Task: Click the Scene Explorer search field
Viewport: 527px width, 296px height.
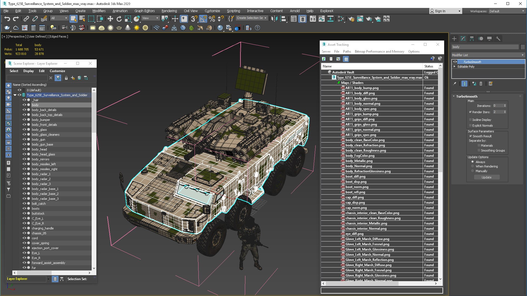Action: [x=27, y=78]
